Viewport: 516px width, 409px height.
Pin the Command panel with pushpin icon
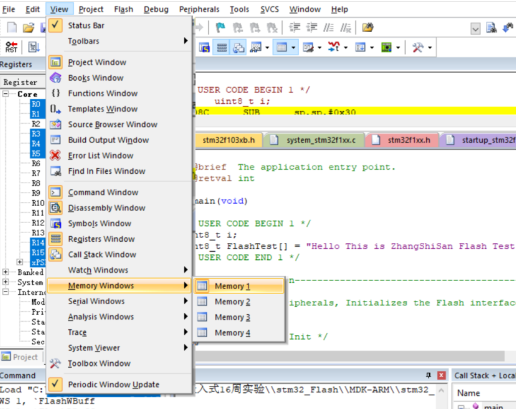pyautogui.click(x=428, y=375)
